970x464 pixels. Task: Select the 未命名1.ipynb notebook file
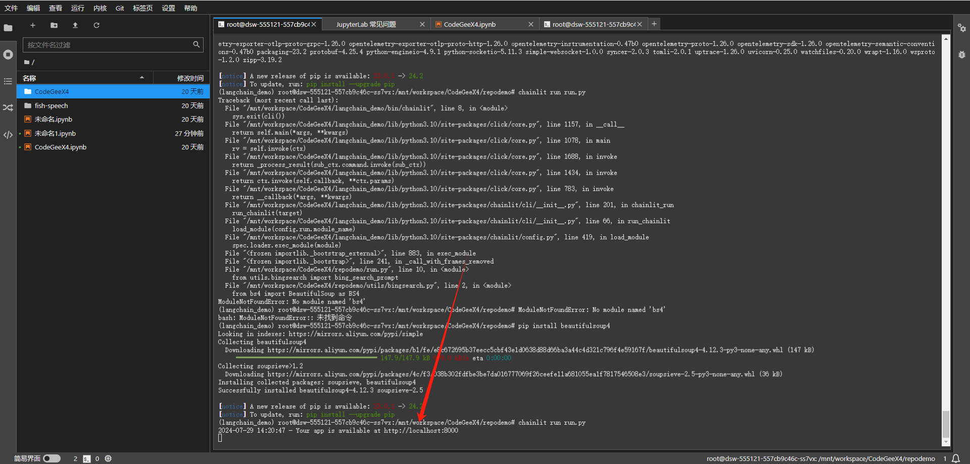click(x=113, y=133)
